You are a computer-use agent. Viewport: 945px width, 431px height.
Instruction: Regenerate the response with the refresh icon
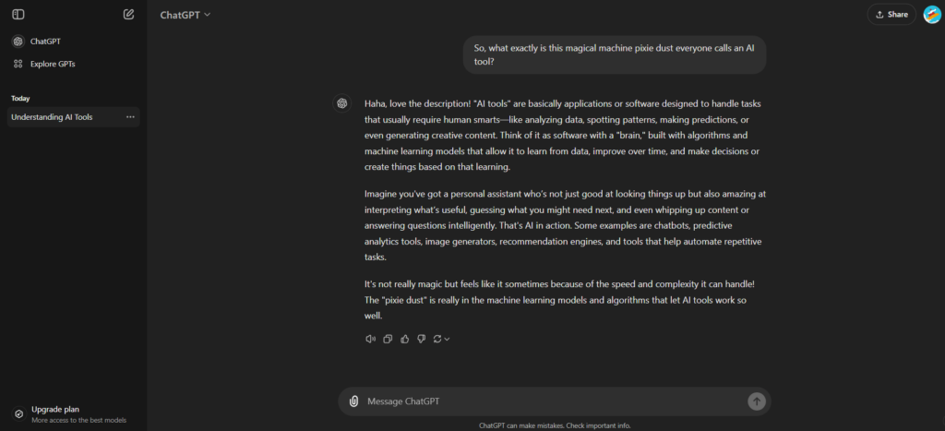coord(437,339)
